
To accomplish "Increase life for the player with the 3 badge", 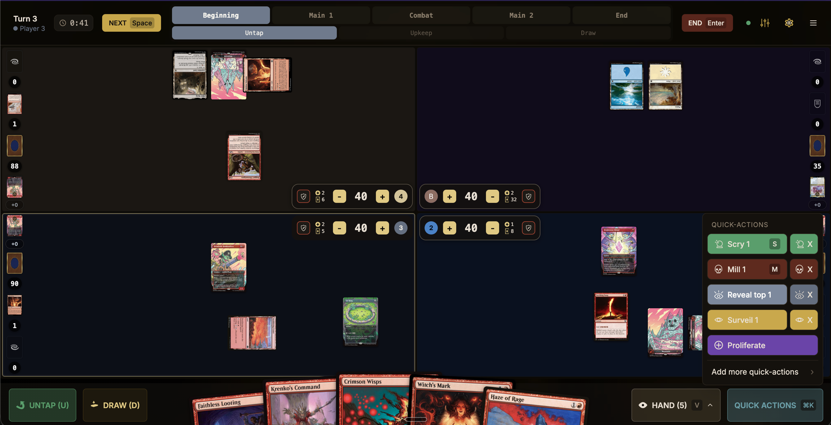I will pos(382,228).
